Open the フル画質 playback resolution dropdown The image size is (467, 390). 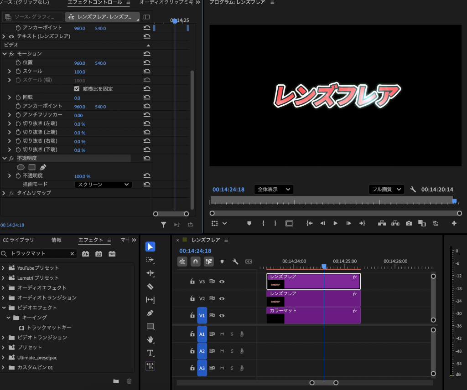coord(386,190)
